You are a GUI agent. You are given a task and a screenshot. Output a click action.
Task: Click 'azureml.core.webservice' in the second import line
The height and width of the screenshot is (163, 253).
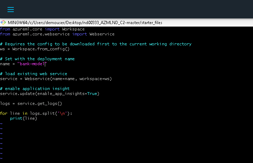41,34
